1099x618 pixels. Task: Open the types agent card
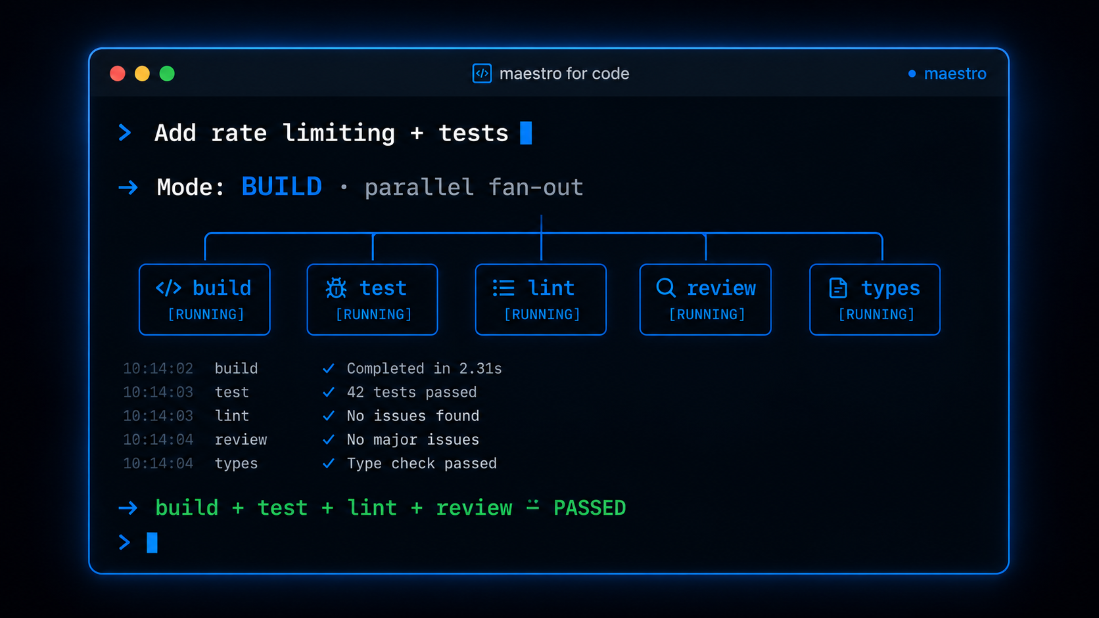875,299
